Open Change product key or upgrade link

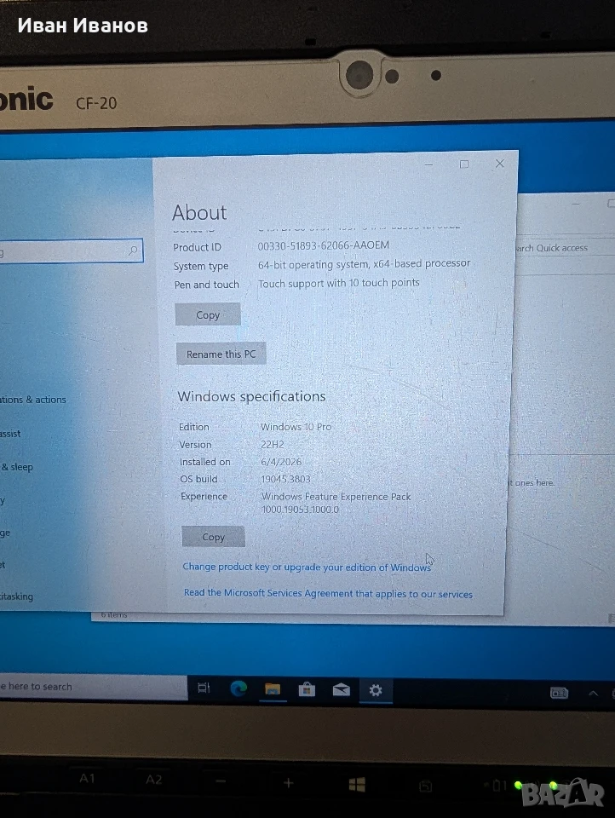(307, 567)
